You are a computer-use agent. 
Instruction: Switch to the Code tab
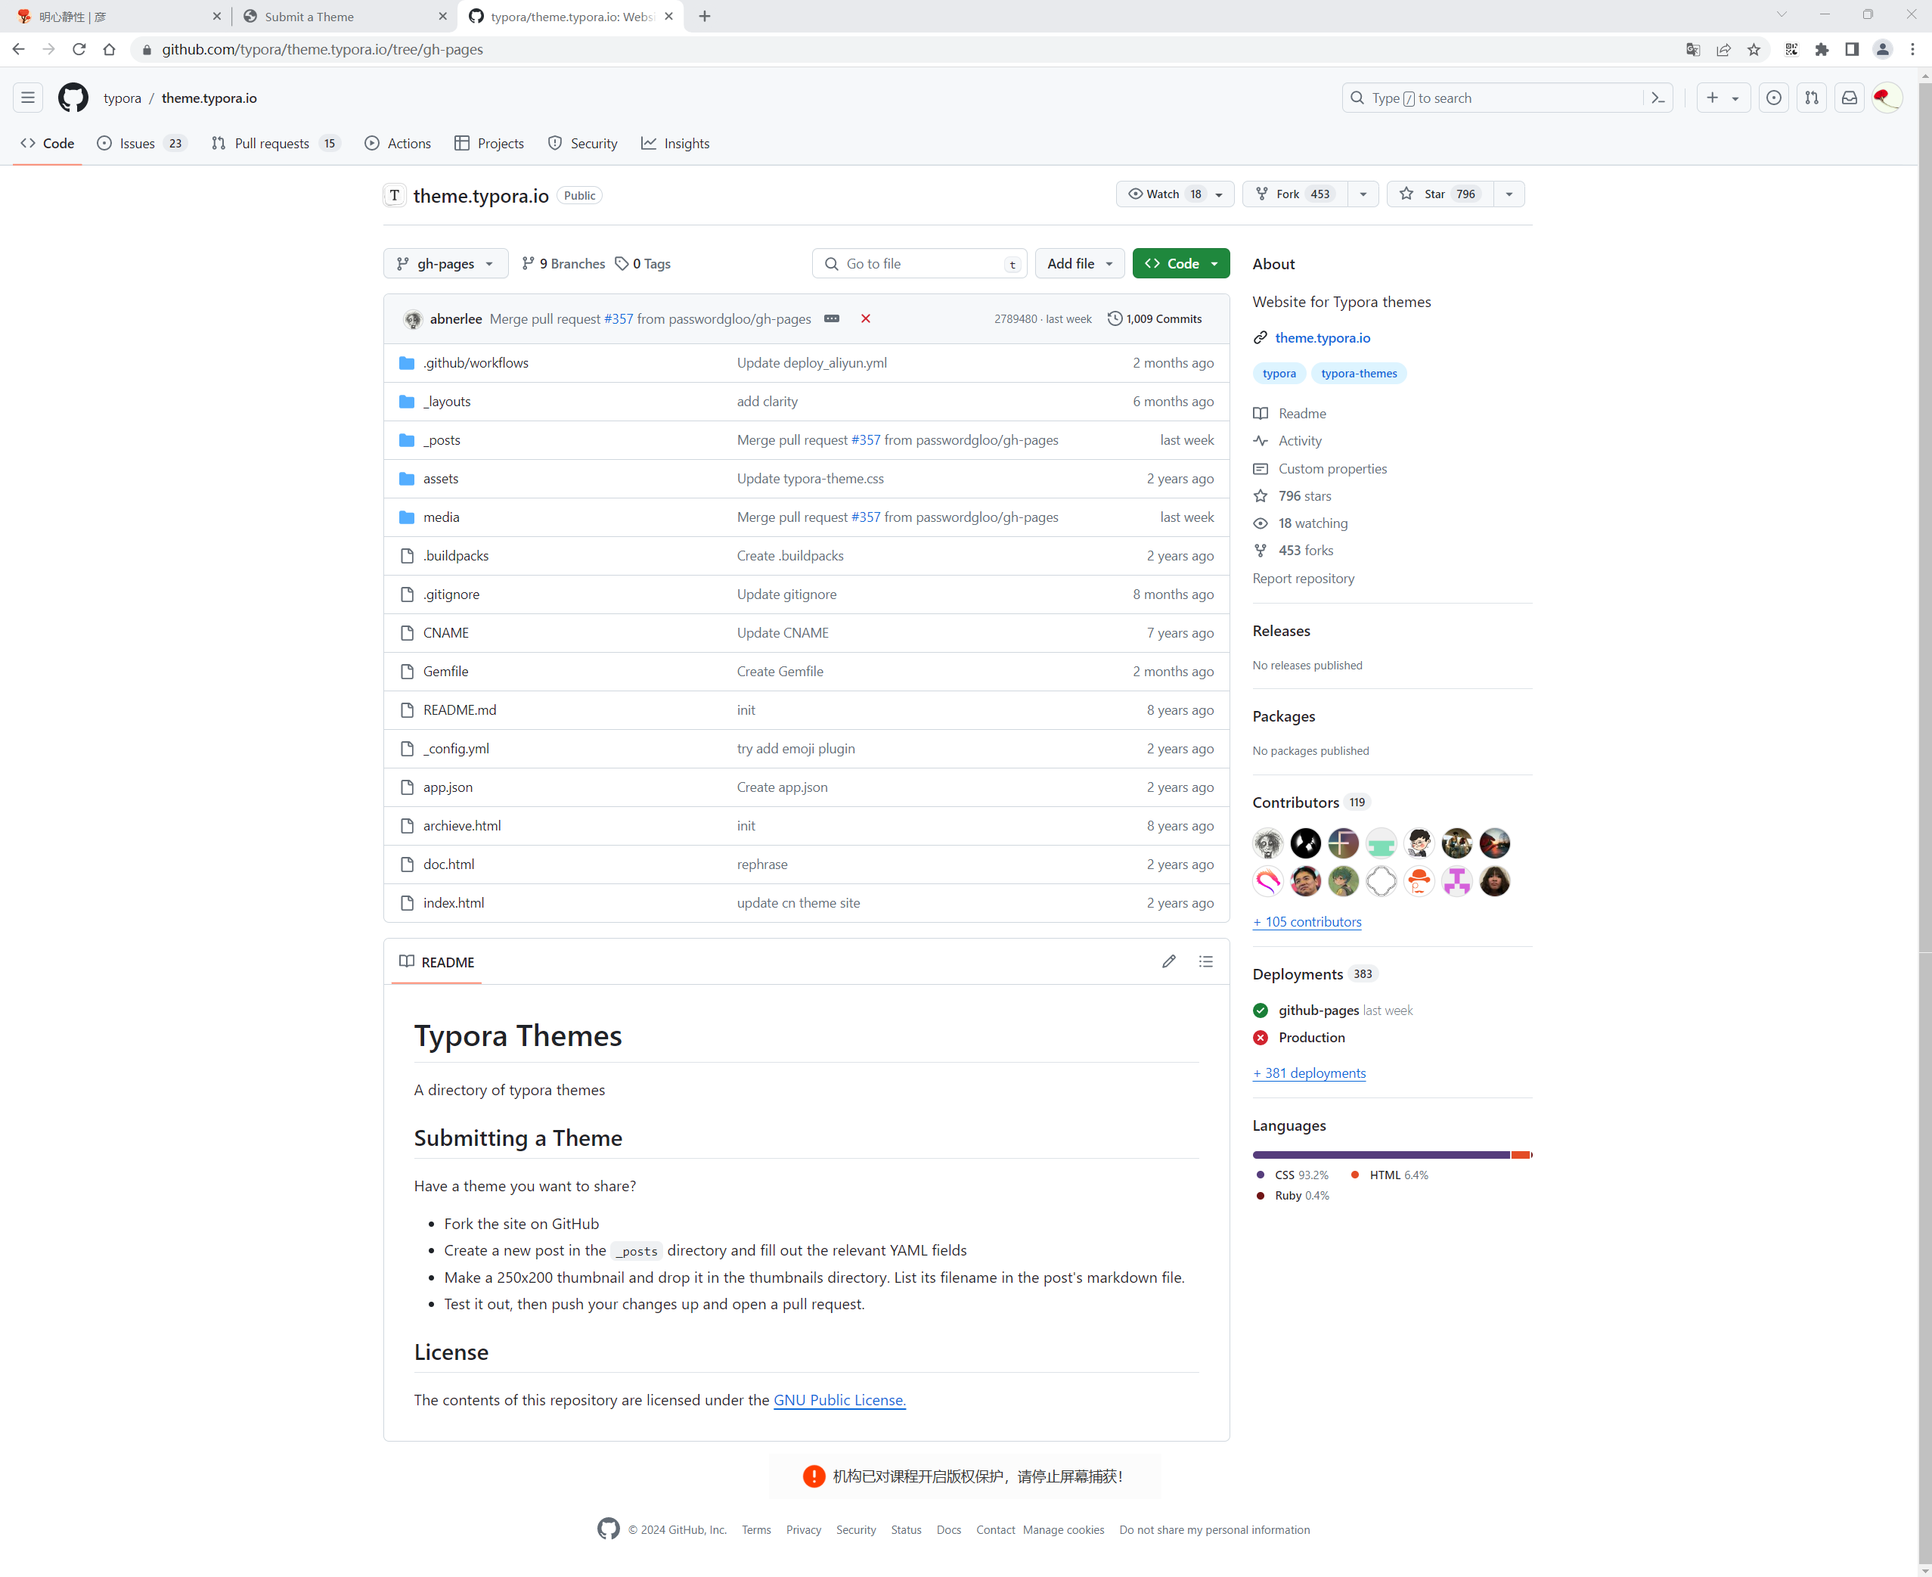47,144
